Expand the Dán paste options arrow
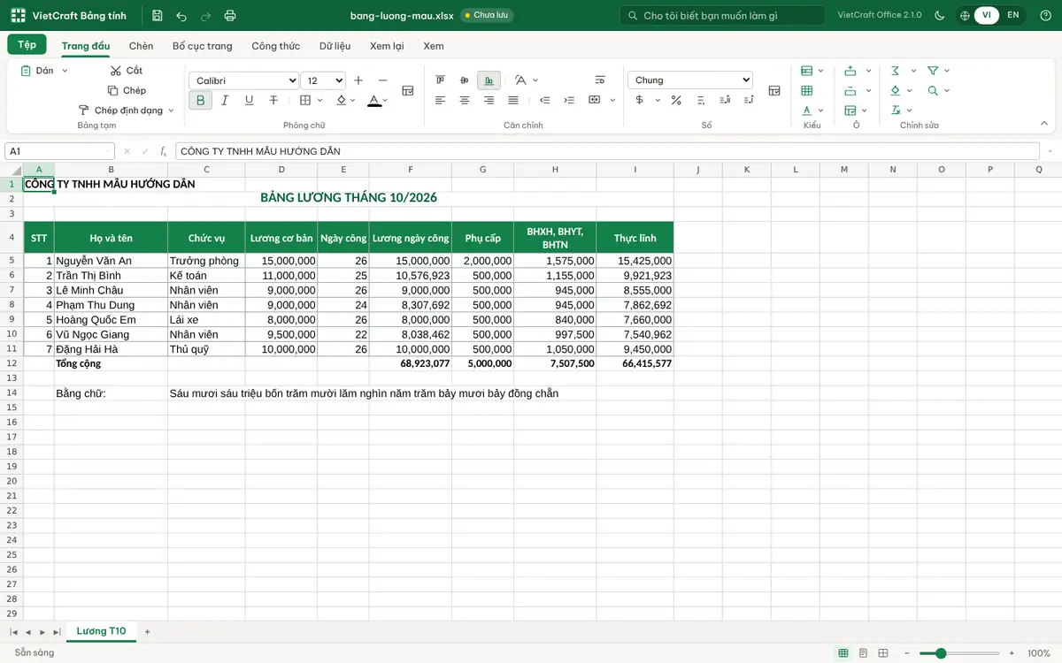 tap(65, 71)
